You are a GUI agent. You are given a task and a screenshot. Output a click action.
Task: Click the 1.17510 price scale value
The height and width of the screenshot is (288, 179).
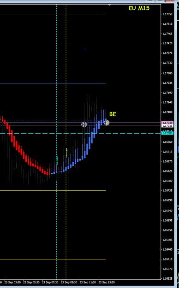167,24
